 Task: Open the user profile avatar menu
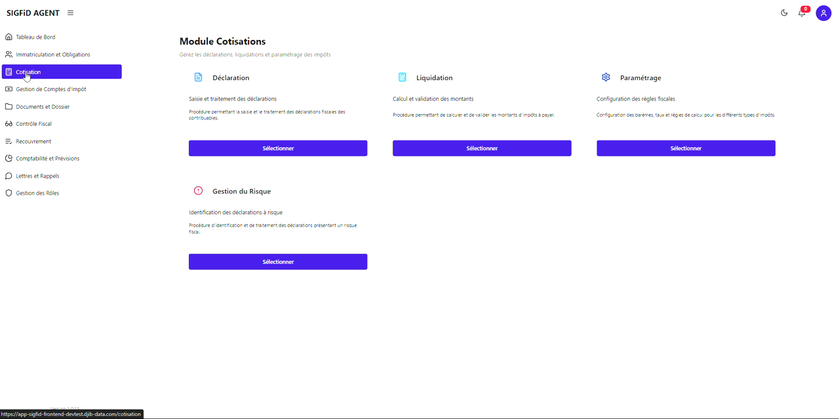click(x=823, y=12)
